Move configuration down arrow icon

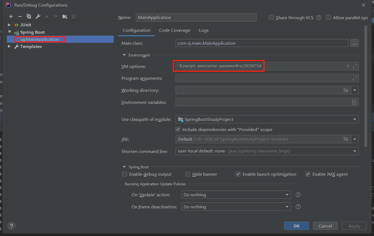coord(56,16)
